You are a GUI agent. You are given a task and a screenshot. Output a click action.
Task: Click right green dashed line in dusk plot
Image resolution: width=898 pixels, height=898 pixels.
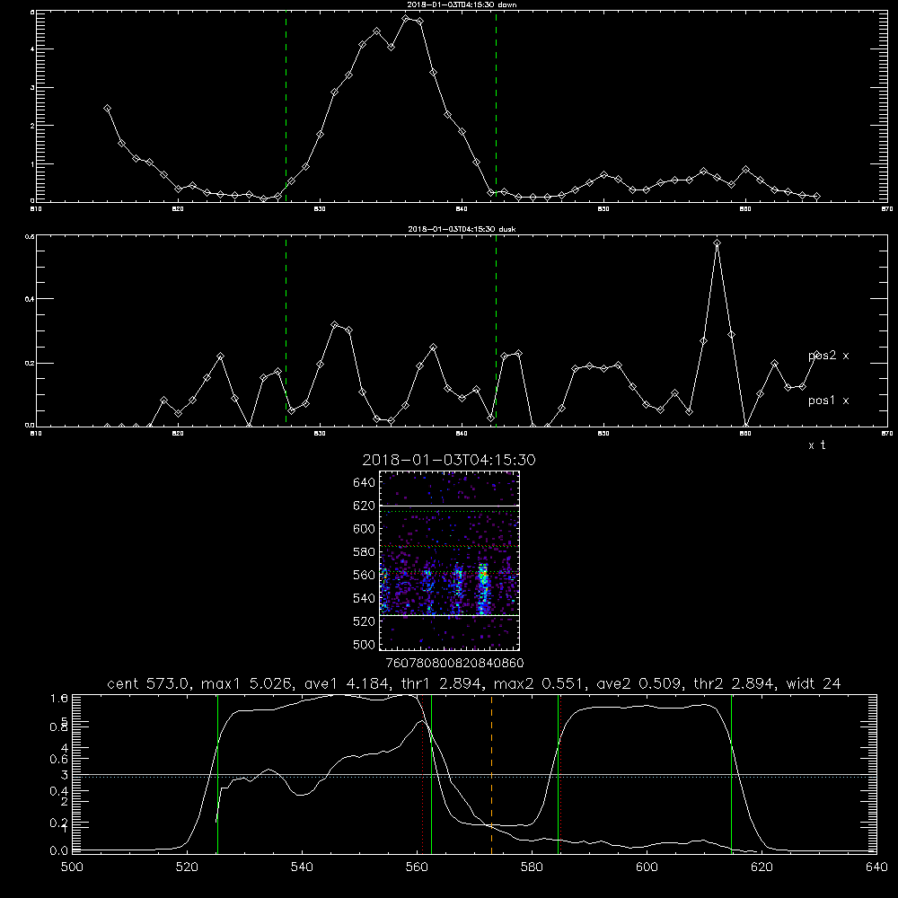(496, 331)
